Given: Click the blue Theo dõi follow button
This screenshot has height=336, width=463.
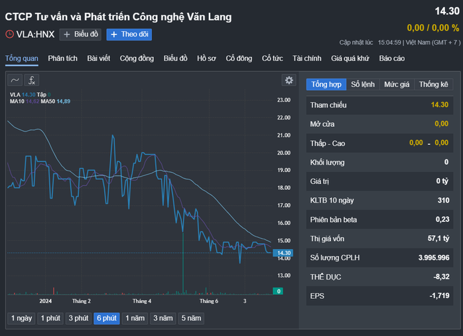Looking at the screenshot, I should click(129, 35).
